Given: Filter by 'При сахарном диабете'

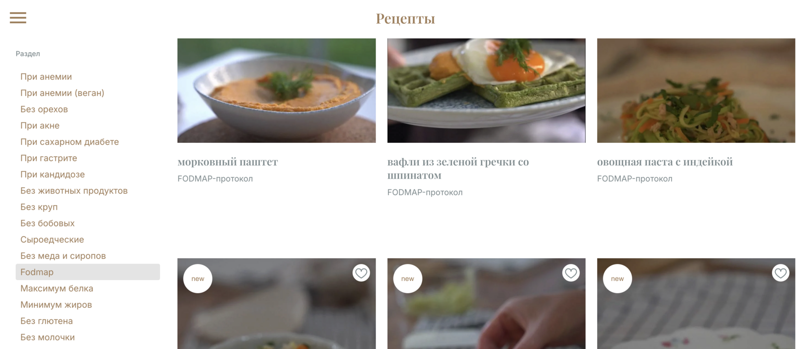Looking at the screenshot, I should click(x=70, y=142).
